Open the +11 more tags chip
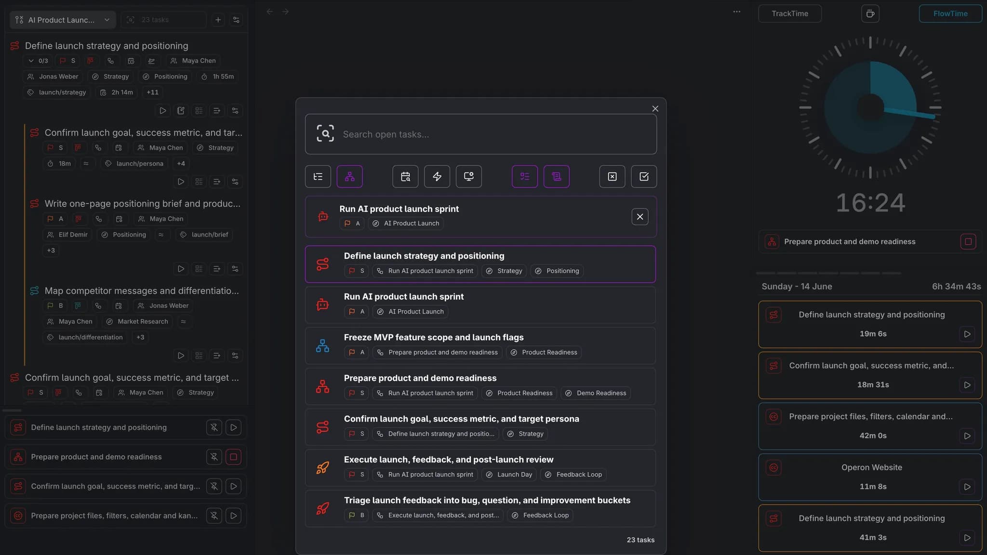Viewport: 987px width, 555px height. pos(152,92)
